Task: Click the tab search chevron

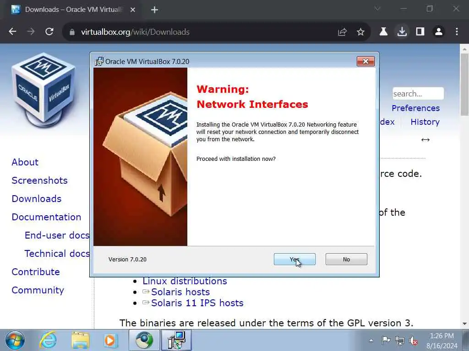Action: coord(377,9)
